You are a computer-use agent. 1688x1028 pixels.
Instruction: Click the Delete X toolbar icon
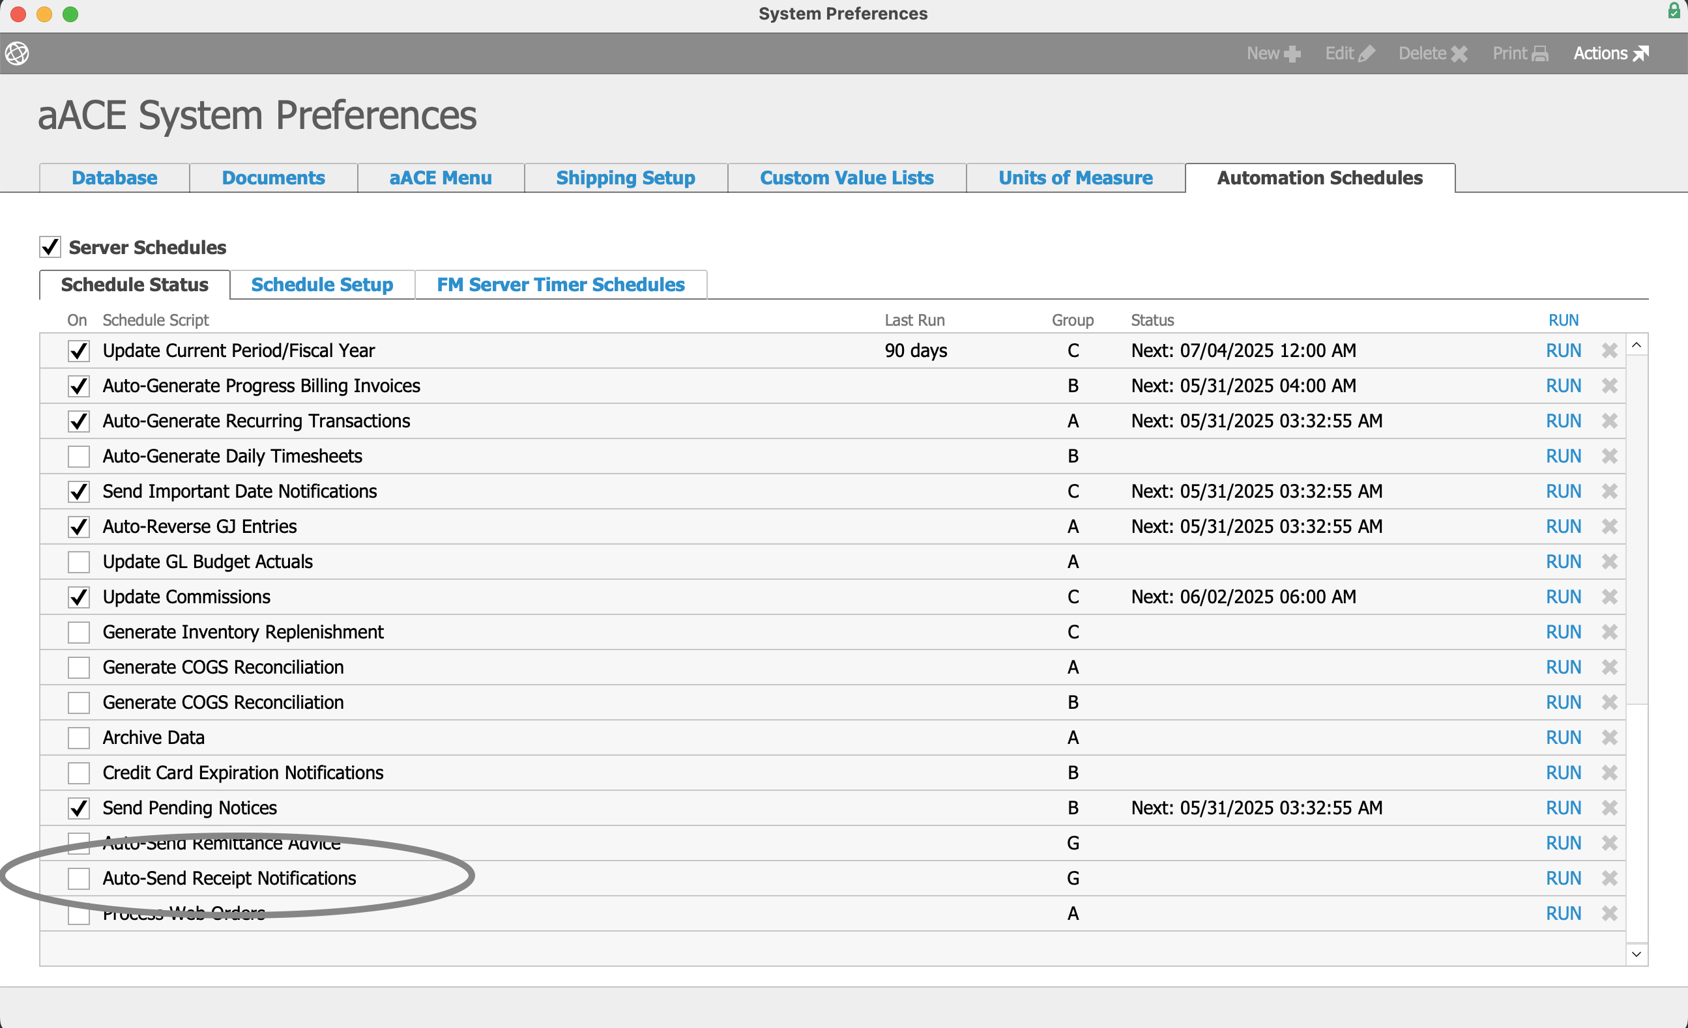(1459, 53)
